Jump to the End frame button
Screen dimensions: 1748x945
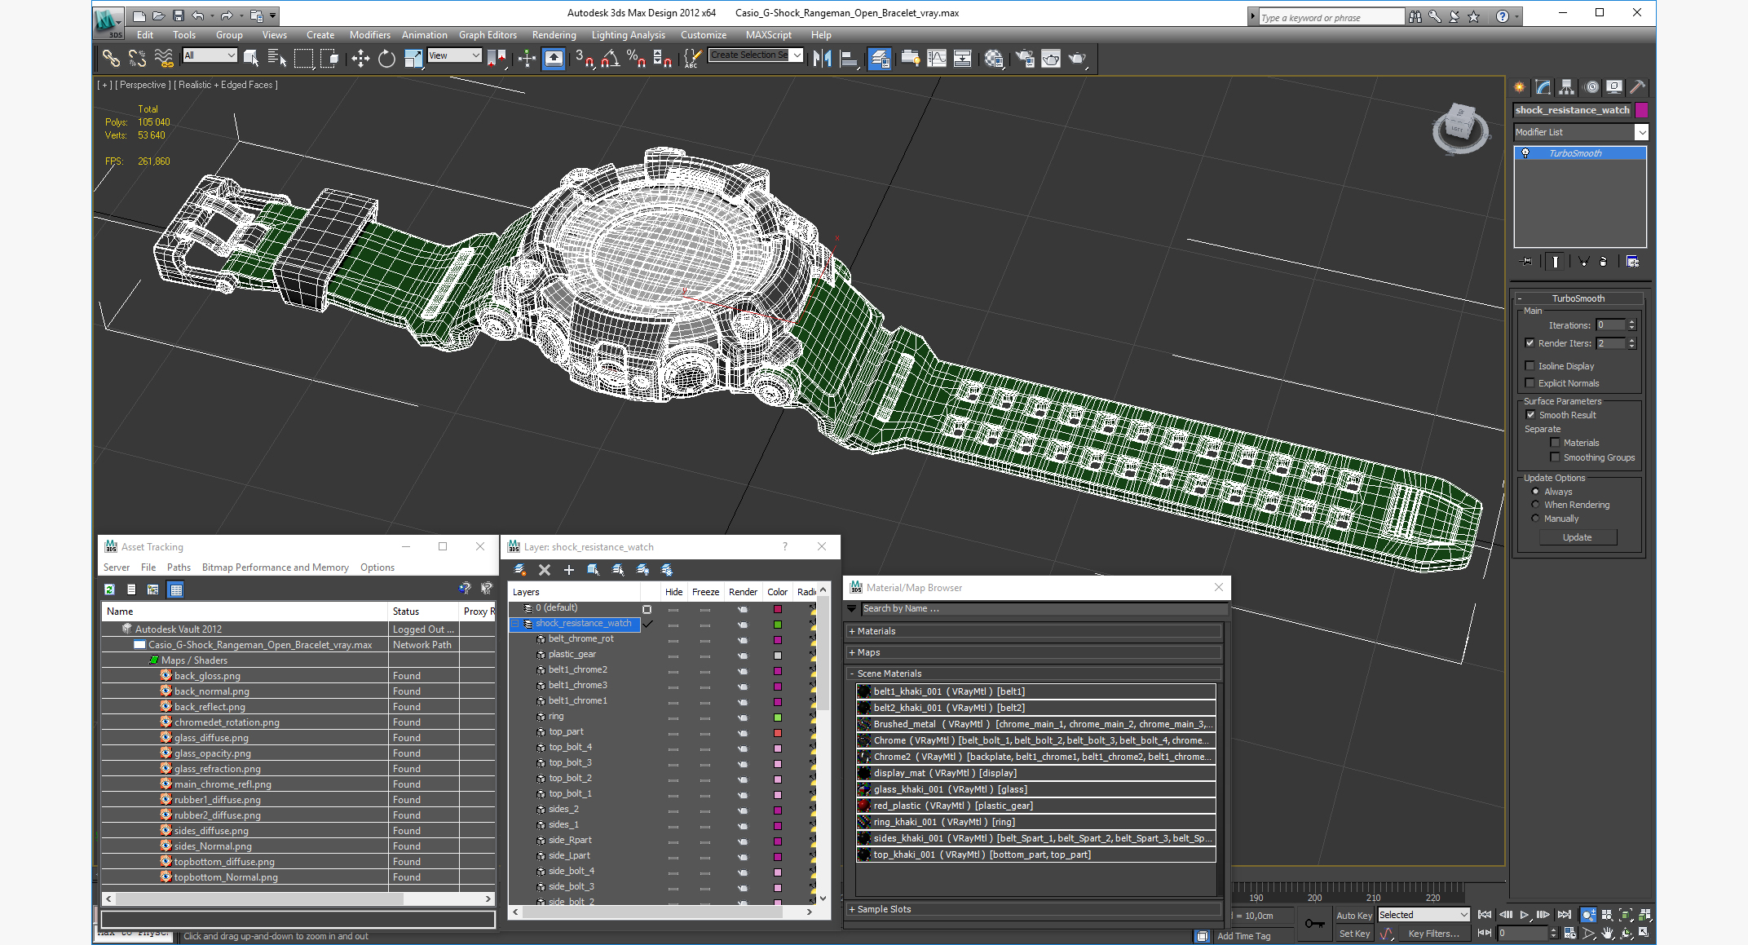[1564, 915]
